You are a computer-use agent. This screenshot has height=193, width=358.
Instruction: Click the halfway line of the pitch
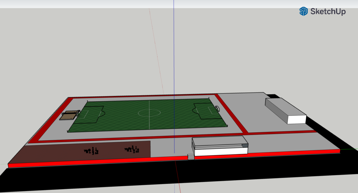149,114
